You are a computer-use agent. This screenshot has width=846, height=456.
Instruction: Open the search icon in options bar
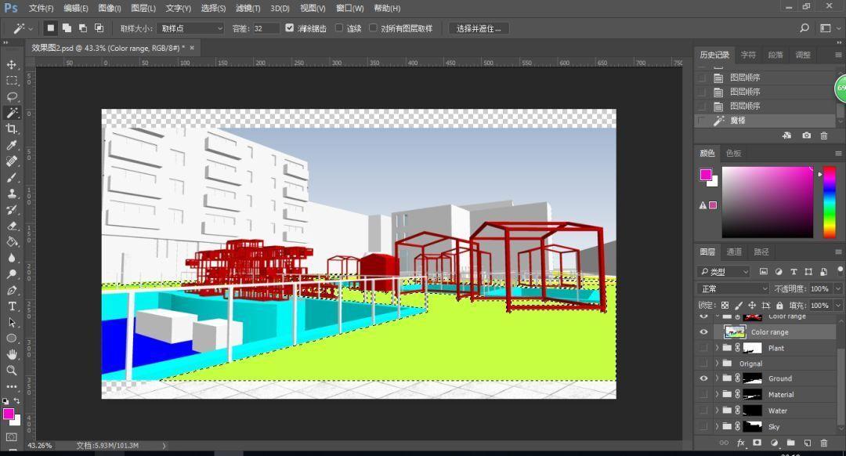[804, 28]
